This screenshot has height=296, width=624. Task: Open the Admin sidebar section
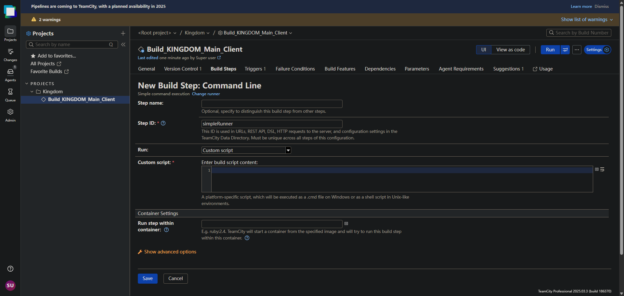coord(10,115)
